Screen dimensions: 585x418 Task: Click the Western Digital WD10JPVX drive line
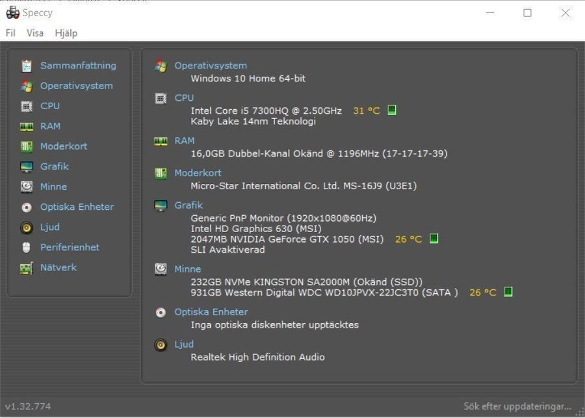pos(324,293)
